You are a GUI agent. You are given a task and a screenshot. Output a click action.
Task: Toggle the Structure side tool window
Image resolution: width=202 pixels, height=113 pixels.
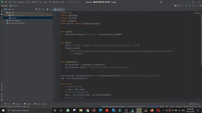(2, 86)
